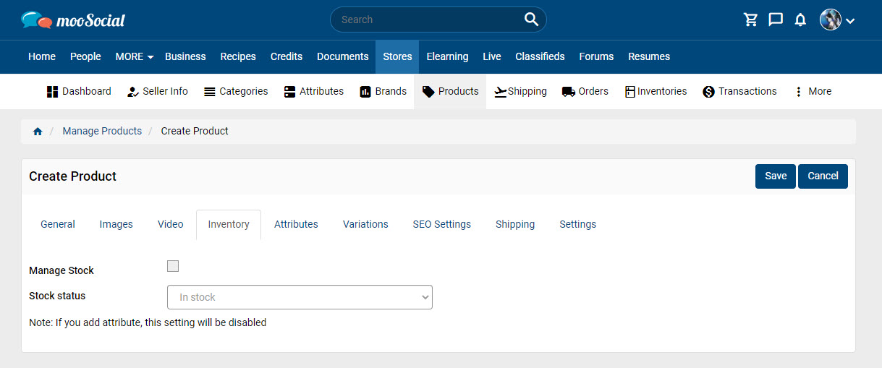Click the search magnifier icon
Image resolution: width=882 pixels, height=368 pixels.
pos(531,20)
